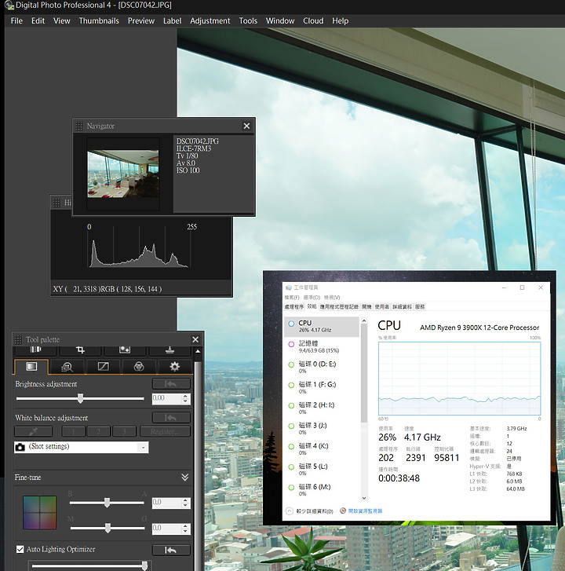Collapse the Fine-tune section chevron
The width and height of the screenshot is (565, 571).
(185, 478)
